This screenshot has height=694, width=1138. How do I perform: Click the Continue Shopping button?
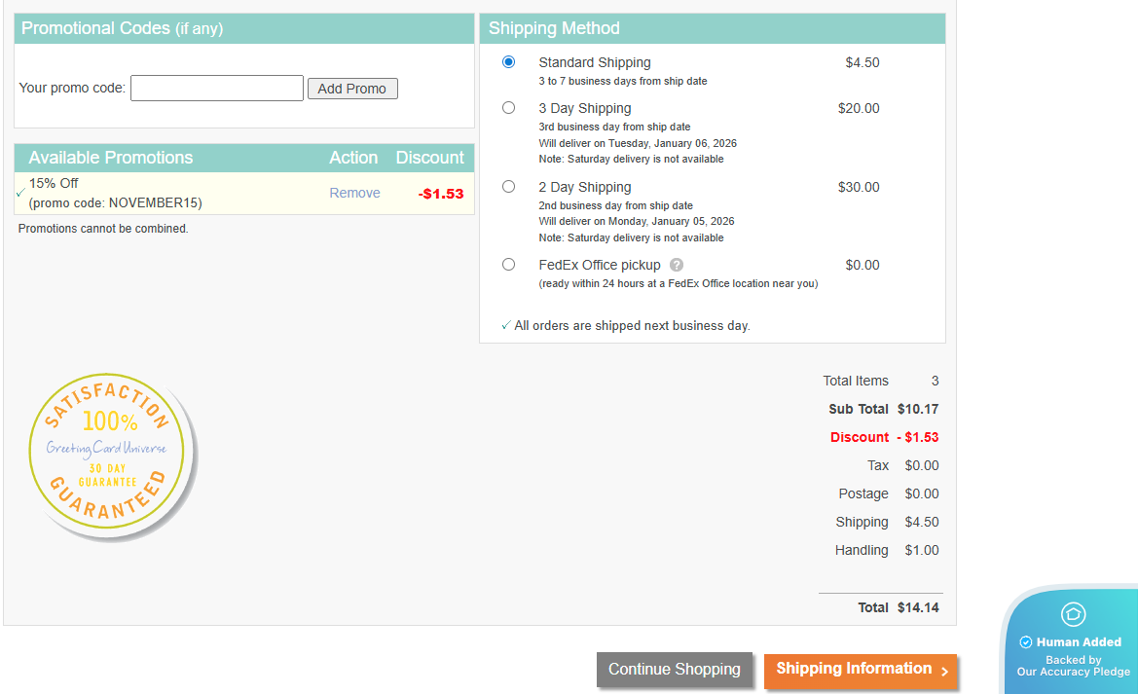click(674, 670)
